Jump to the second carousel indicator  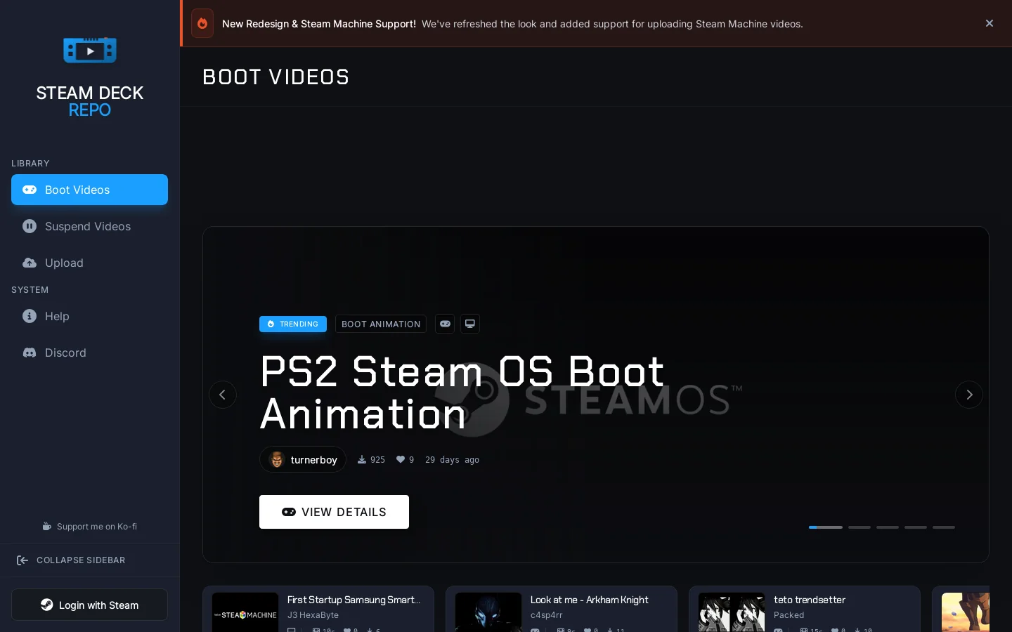point(859,527)
